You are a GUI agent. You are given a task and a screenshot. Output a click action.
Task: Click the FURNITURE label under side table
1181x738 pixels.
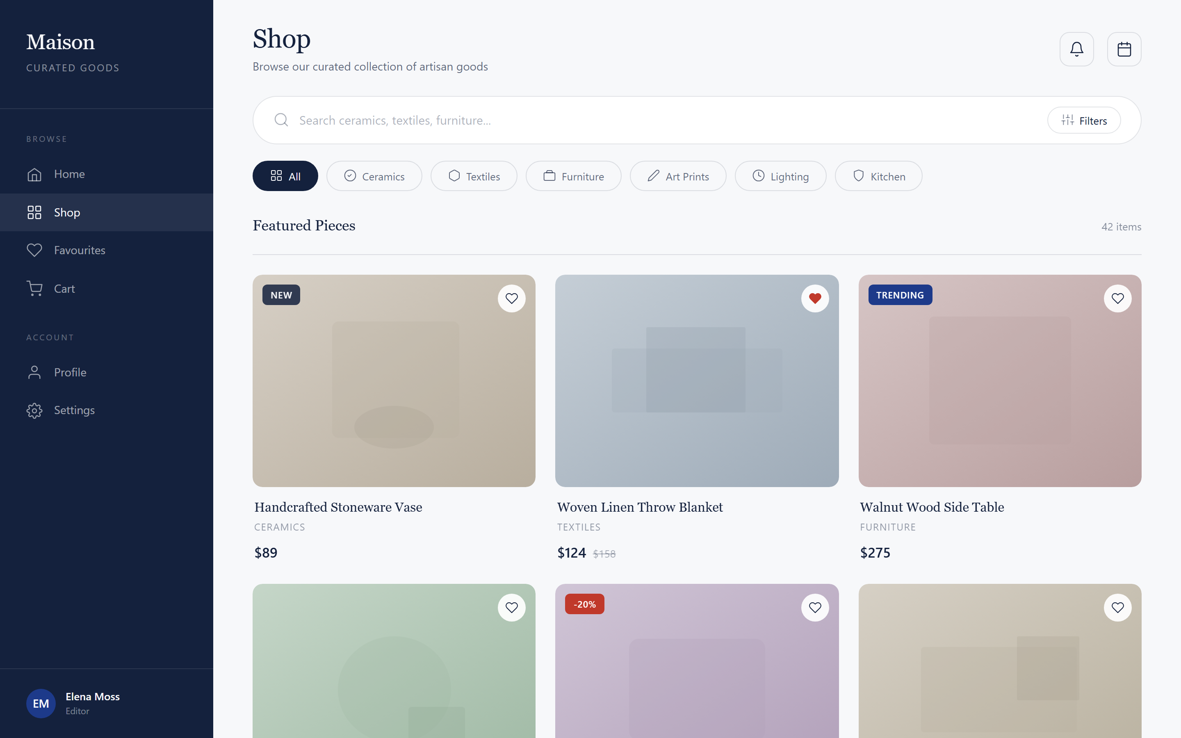coord(888,527)
